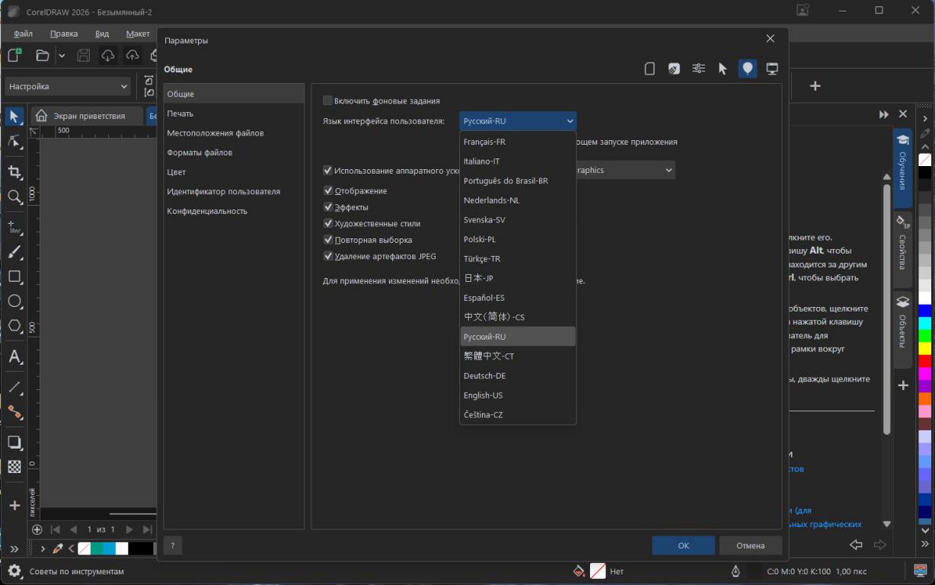The width and height of the screenshot is (935, 585).
Task: Switch to the 'Конфиденциальность' category
Action: (x=207, y=211)
